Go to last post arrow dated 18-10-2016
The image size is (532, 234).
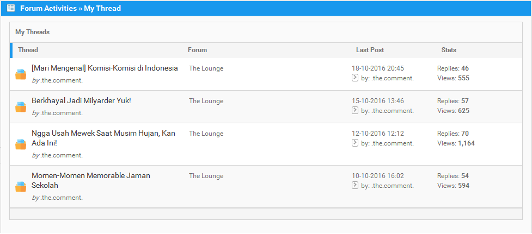click(355, 78)
